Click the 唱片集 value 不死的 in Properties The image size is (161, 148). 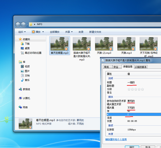[131, 108]
